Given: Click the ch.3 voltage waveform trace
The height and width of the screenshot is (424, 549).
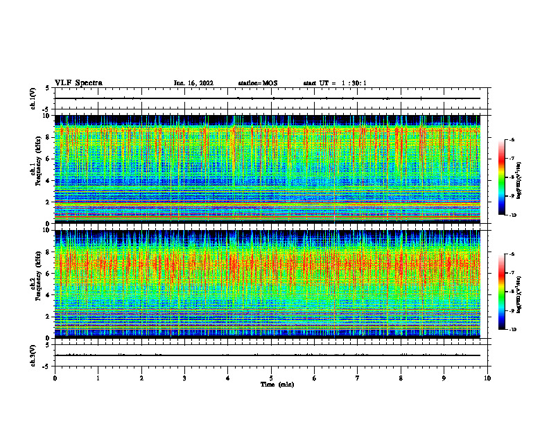Looking at the screenshot, I should pos(267,355).
